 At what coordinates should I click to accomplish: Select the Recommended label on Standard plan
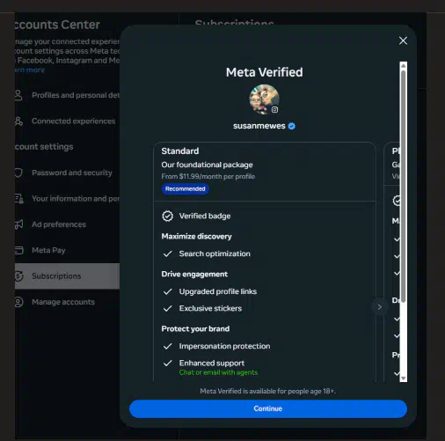186,188
